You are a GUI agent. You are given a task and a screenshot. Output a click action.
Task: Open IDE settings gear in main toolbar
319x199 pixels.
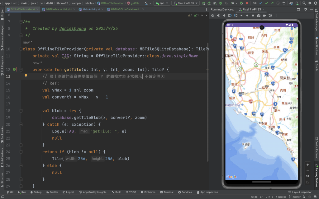(310, 3)
